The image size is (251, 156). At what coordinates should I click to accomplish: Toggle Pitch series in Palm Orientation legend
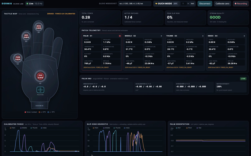(x=189, y=128)
